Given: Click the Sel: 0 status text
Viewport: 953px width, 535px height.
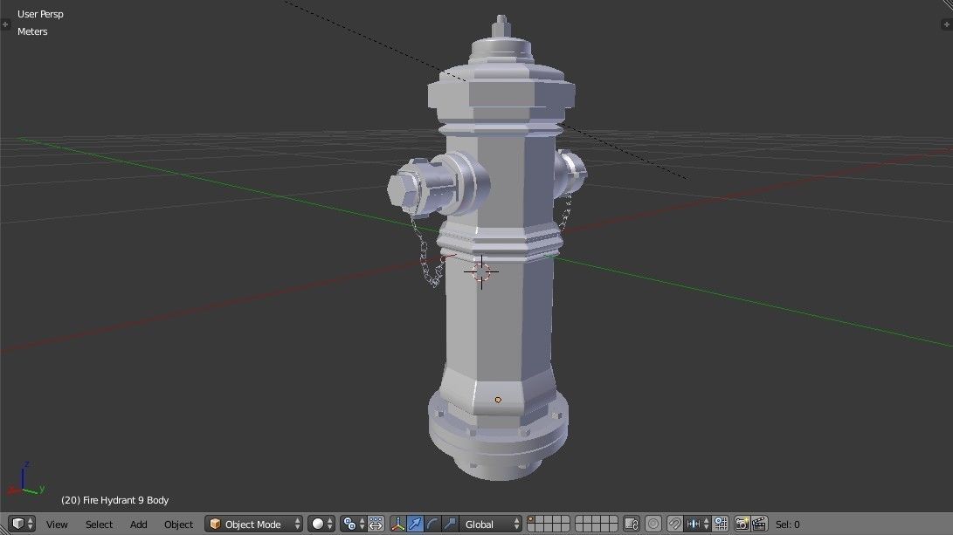Looking at the screenshot, I should tap(788, 524).
